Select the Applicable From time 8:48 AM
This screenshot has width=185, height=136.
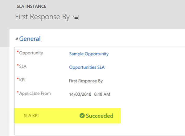point(102,94)
